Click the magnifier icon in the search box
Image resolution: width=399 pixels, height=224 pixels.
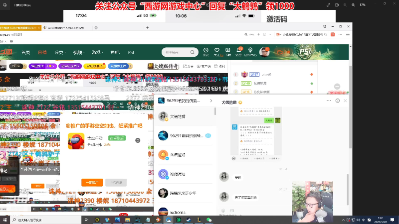pyautogui.click(x=193, y=52)
